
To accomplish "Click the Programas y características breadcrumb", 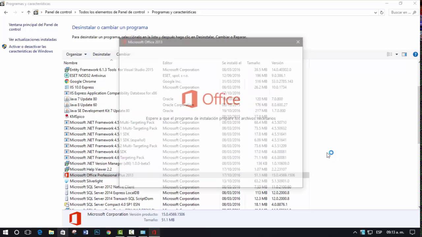I will coord(174,12).
